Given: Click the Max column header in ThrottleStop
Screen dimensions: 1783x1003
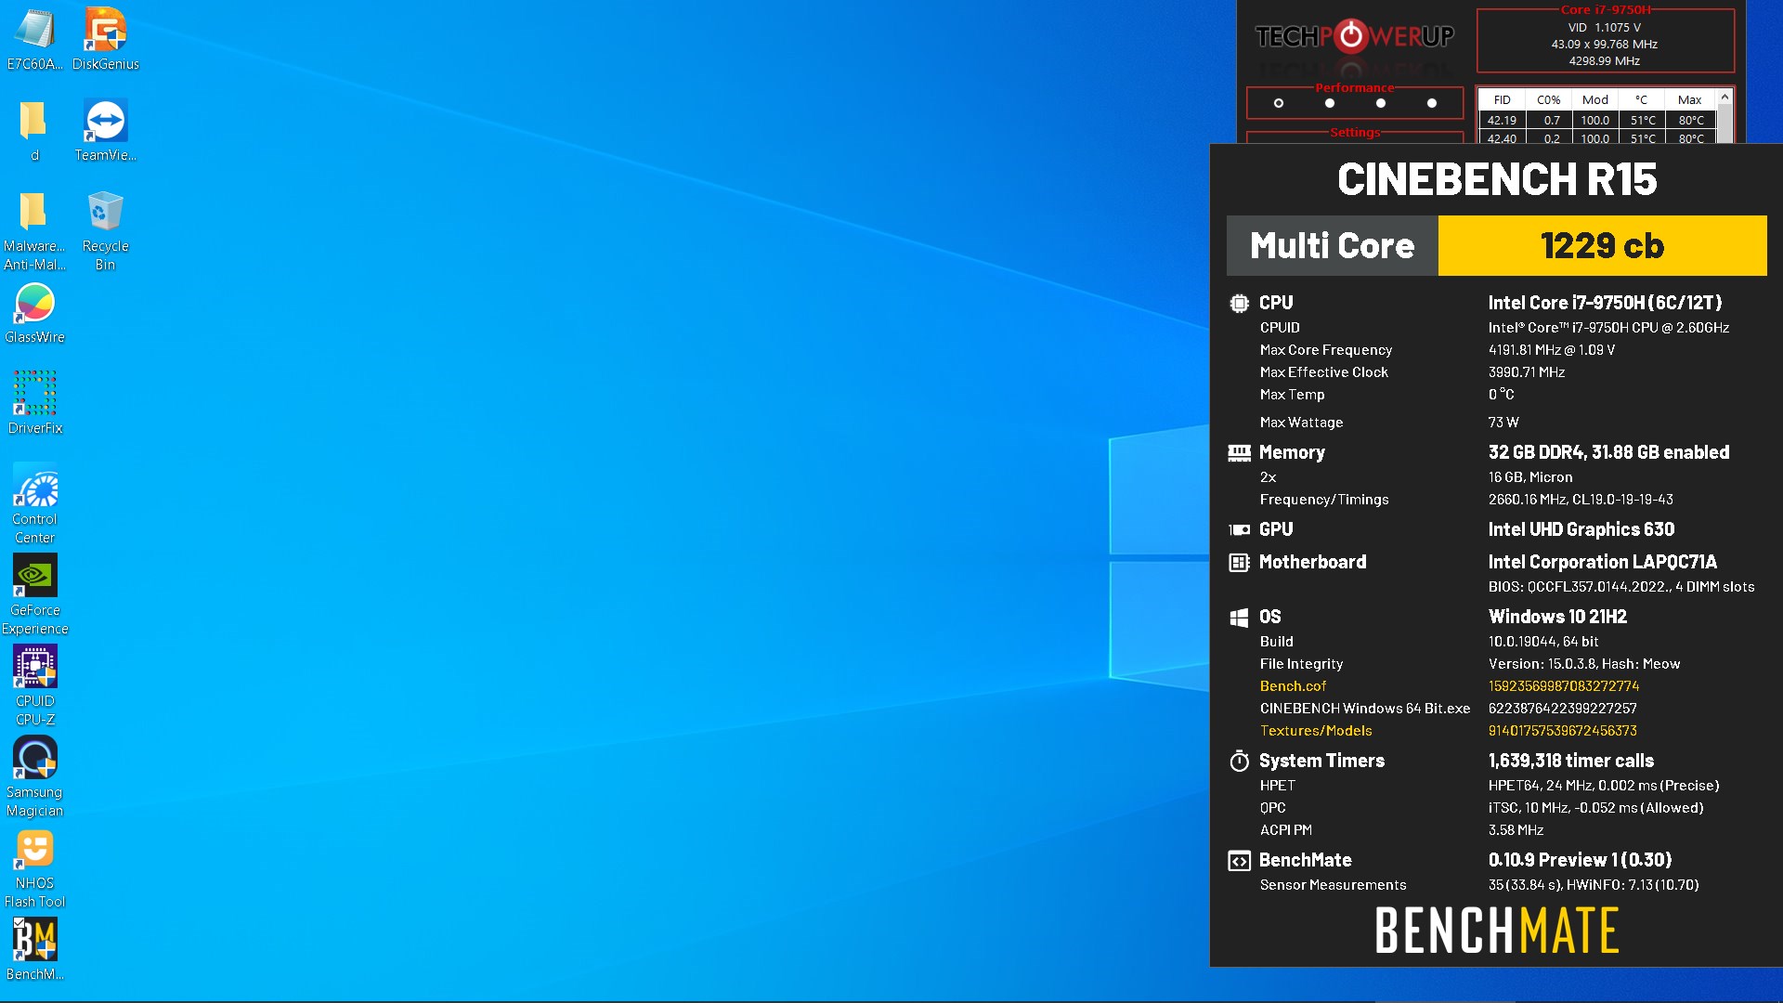Looking at the screenshot, I should [1689, 99].
